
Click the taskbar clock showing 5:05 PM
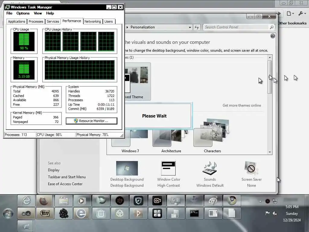[292, 207]
